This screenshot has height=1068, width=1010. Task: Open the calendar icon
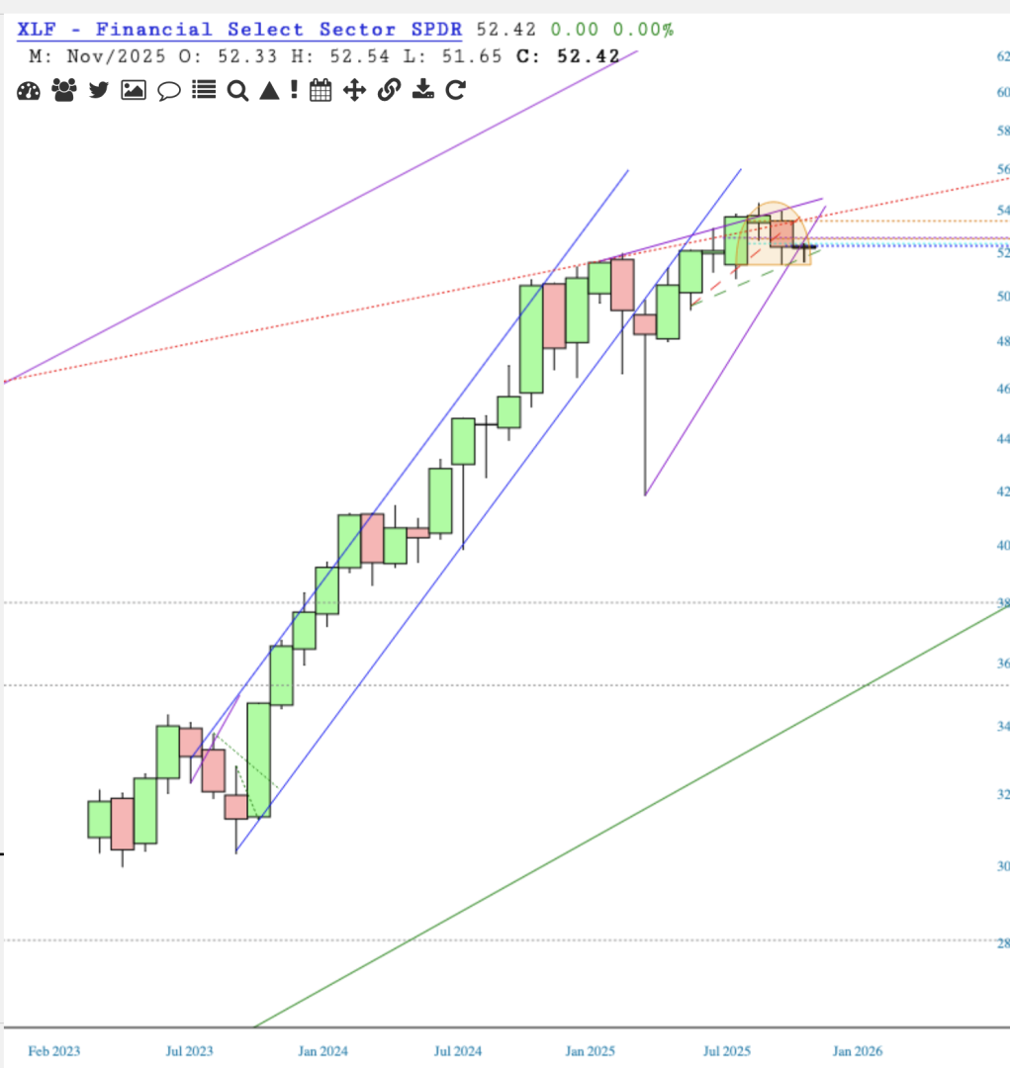(321, 90)
